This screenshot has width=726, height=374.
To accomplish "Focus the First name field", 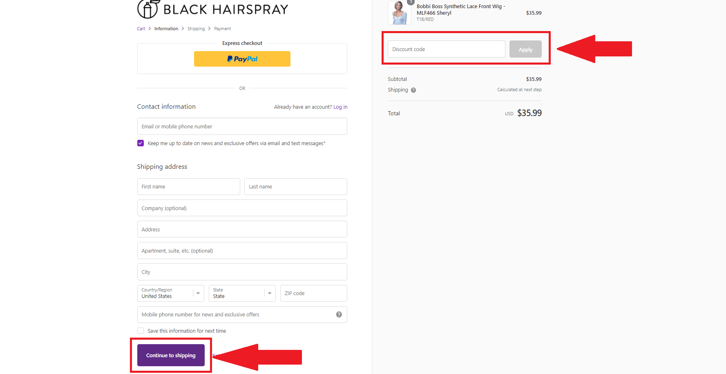I will tap(188, 186).
